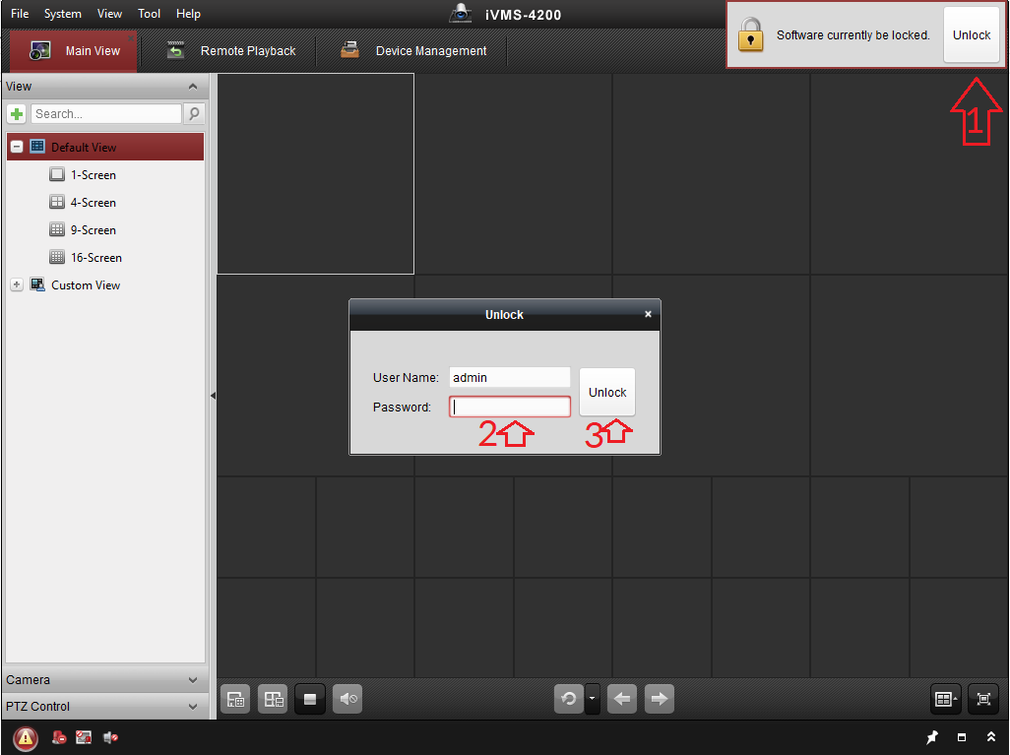Click the previous page left arrow
Screen dimensions: 1010x755
point(621,699)
